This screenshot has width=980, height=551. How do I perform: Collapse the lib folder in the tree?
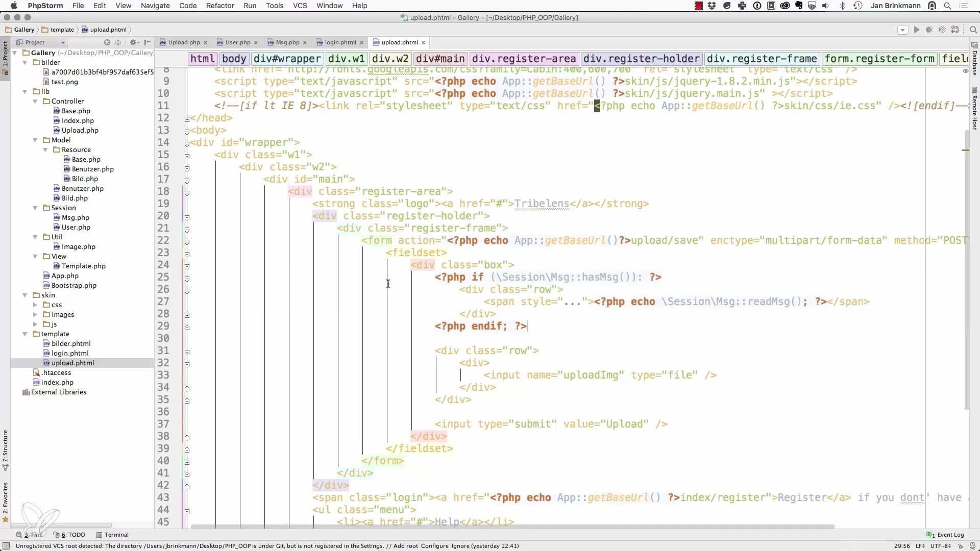click(x=24, y=91)
